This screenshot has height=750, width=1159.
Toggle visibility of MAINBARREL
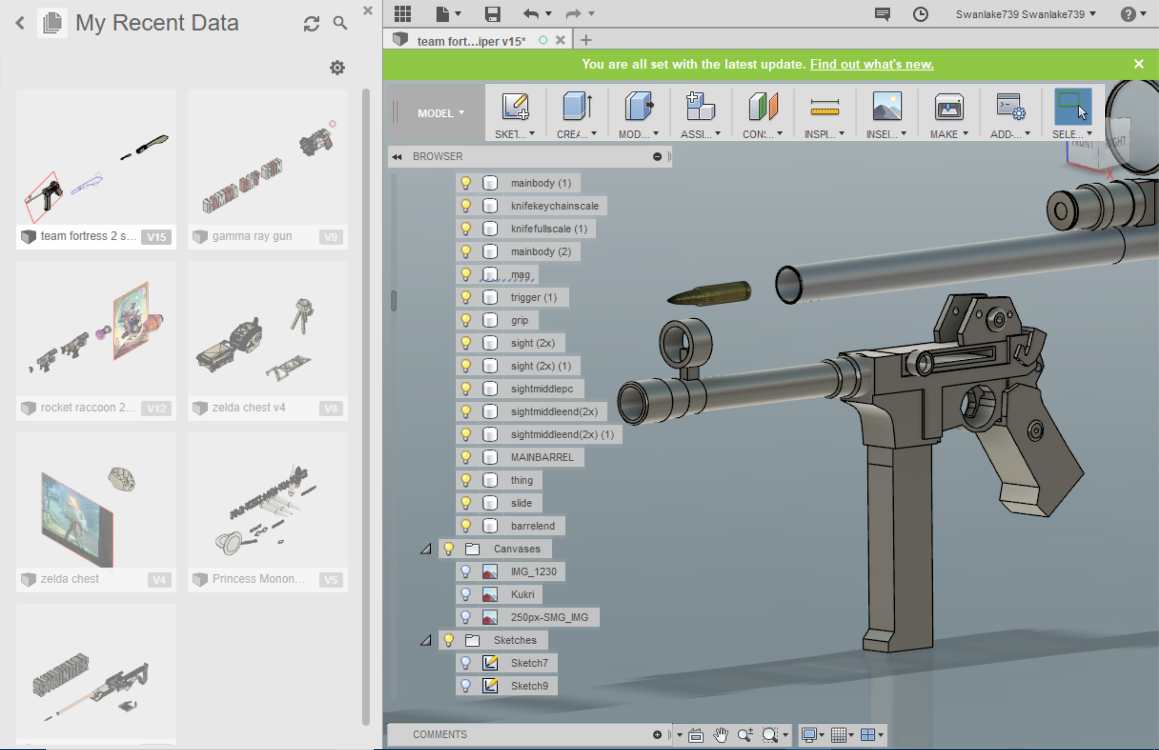[466, 458]
